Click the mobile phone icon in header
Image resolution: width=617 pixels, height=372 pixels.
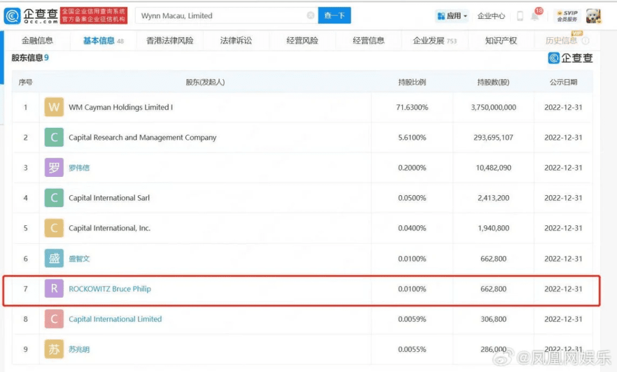(520, 16)
